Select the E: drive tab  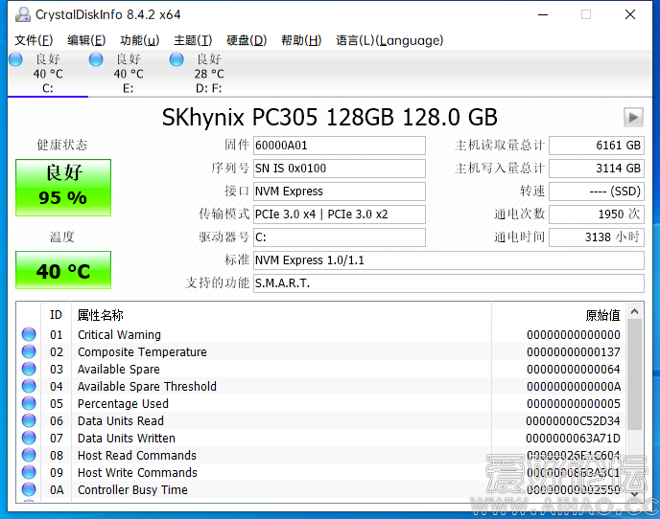click(129, 74)
